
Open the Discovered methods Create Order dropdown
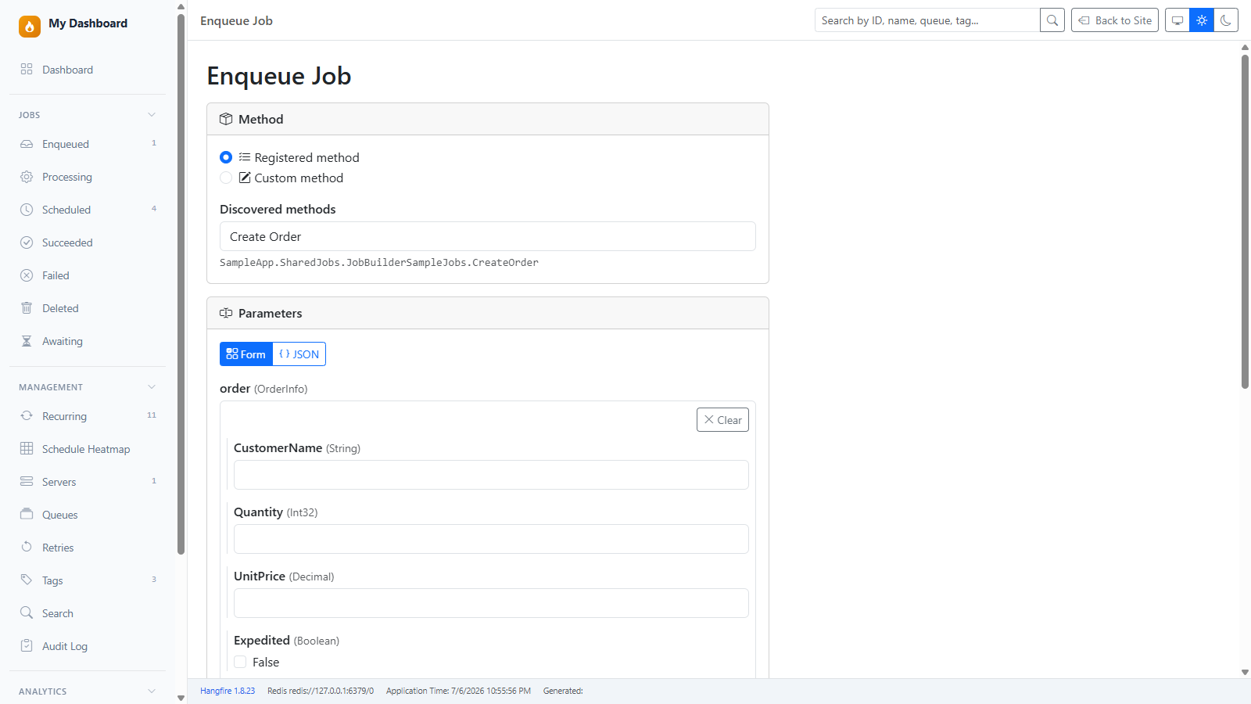pyautogui.click(x=488, y=236)
